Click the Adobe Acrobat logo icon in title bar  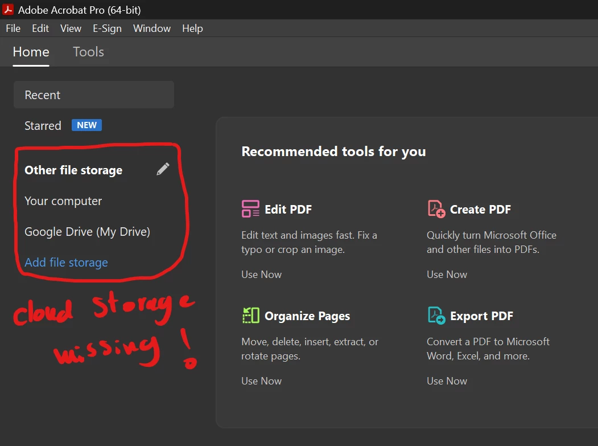click(7, 9)
